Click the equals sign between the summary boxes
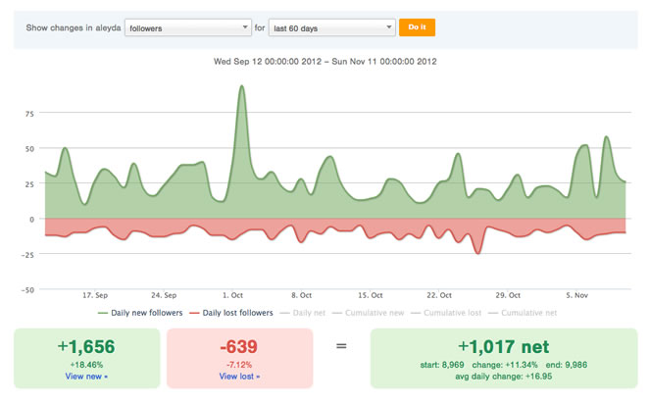 [x=341, y=345]
